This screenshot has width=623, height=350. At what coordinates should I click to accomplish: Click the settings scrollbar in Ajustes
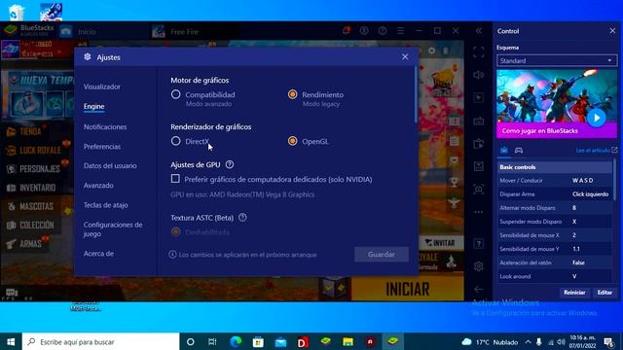coord(416,95)
